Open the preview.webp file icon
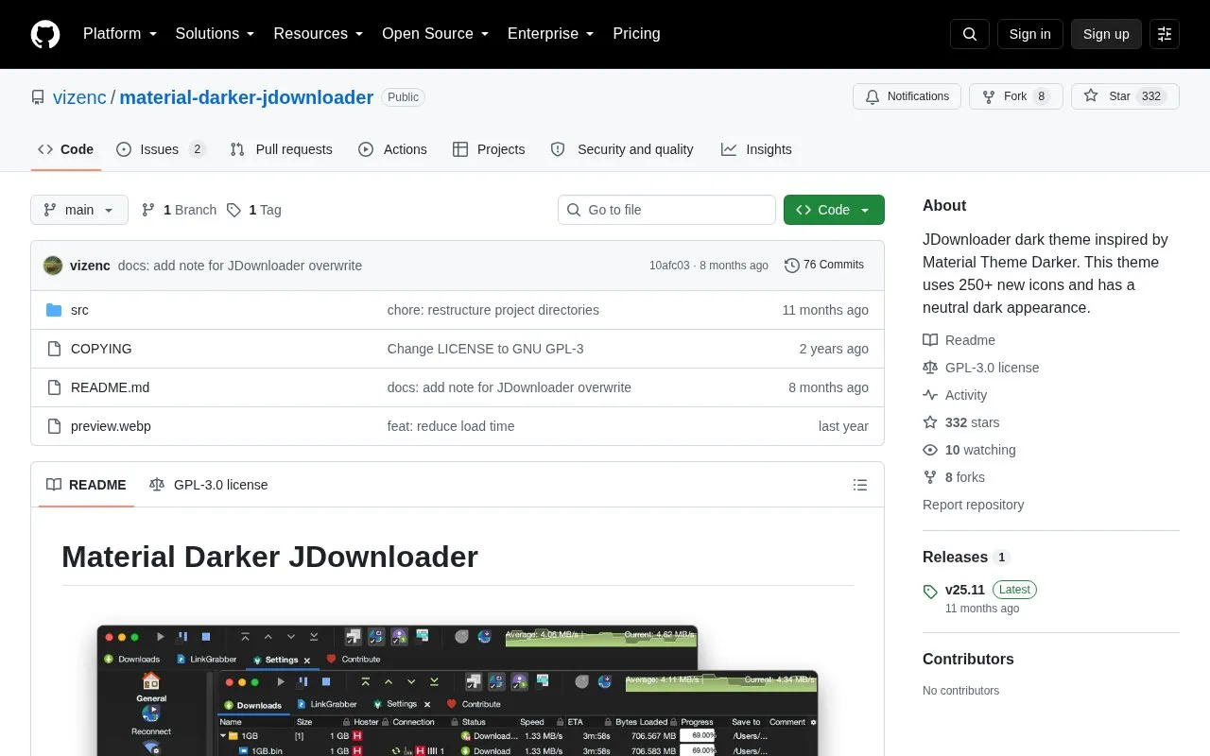 (x=54, y=426)
